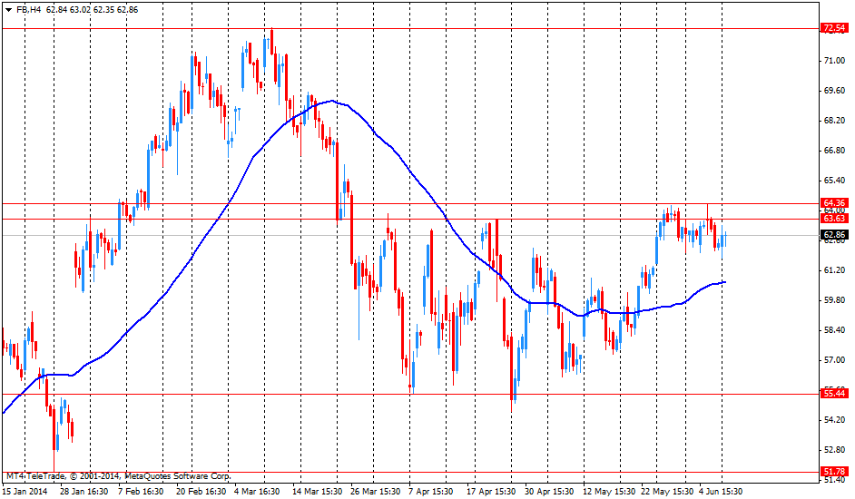Viewport: 855px width, 499px height.
Task: Click the 71.00 price scale value
Action: (x=834, y=61)
